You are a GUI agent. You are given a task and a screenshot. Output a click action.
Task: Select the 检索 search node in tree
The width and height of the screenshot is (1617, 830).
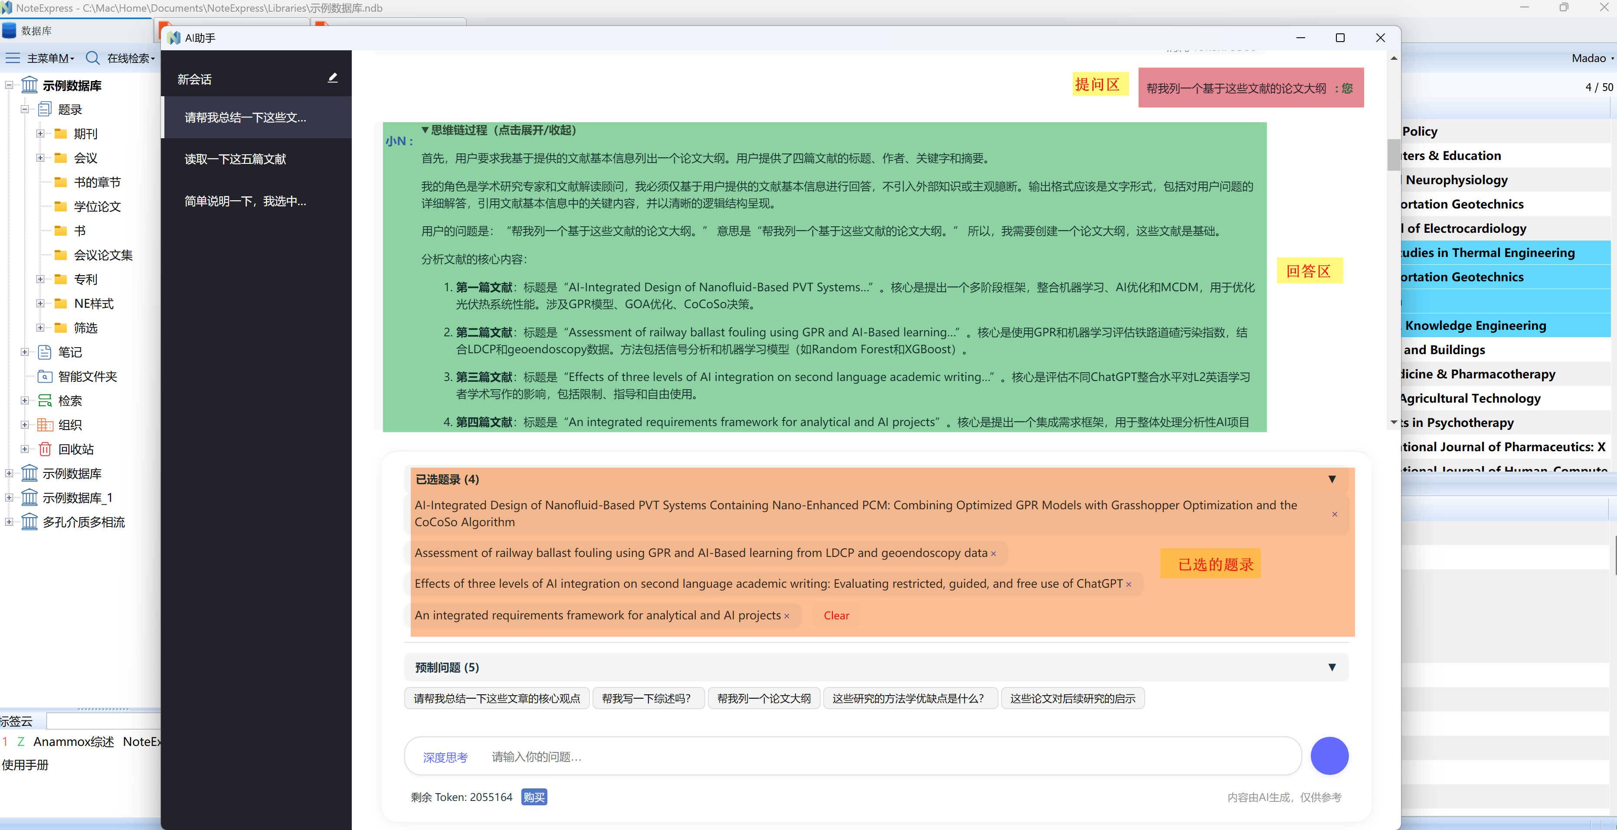coord(69,401)
